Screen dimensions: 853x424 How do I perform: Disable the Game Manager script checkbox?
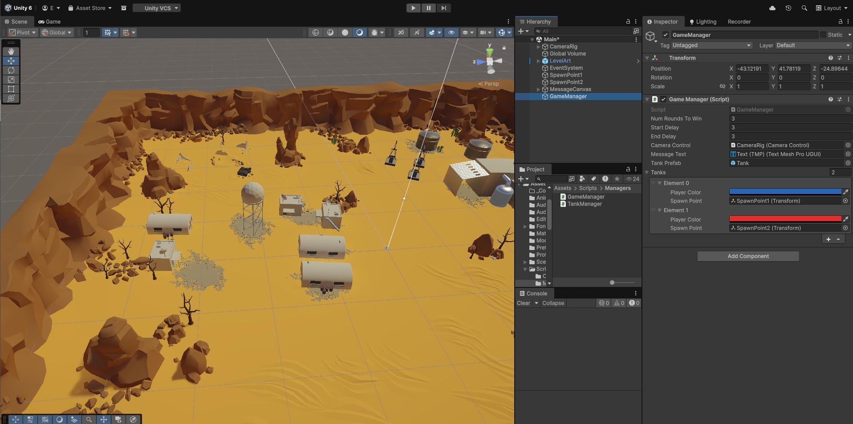(663, 99)
